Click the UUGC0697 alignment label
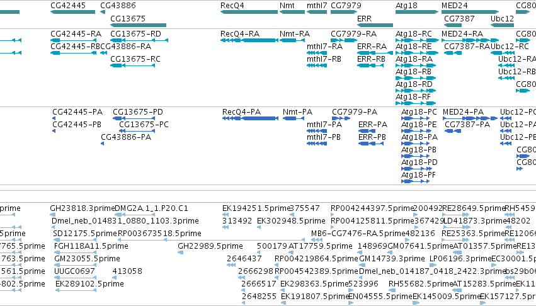536x306 pixels. click(x=74, y=271)
